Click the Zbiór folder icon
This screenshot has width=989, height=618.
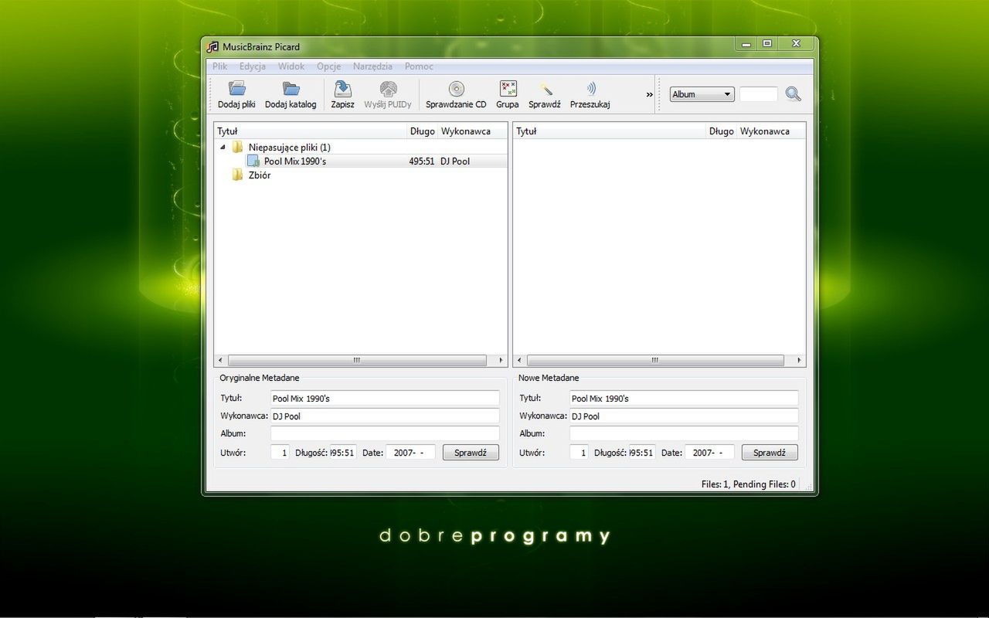coord(238,175)
